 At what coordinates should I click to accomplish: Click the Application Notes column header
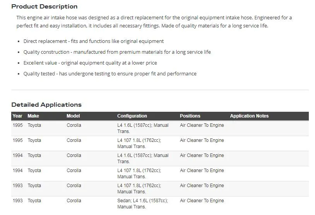pos(249,116)
